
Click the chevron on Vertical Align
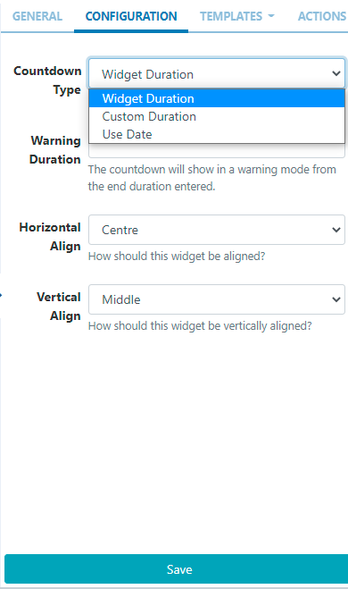coord(336,299)
